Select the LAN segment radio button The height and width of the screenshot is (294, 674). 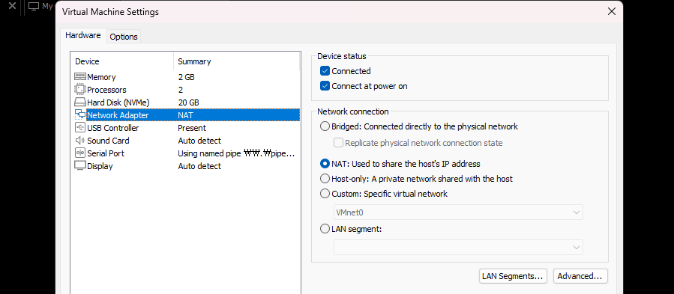click(325, 229)
